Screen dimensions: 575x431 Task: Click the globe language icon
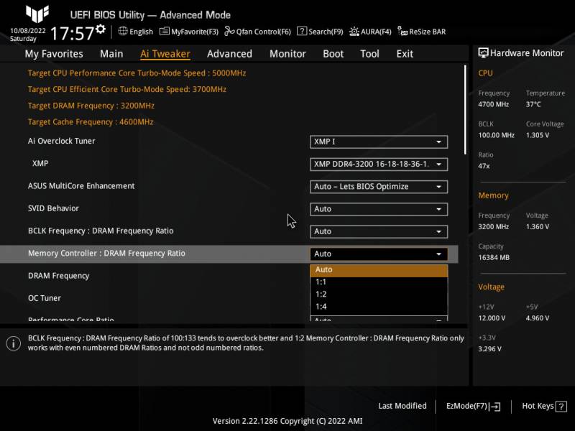(x=123, y=31)
